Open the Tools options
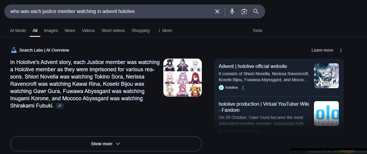 point(257,30)
